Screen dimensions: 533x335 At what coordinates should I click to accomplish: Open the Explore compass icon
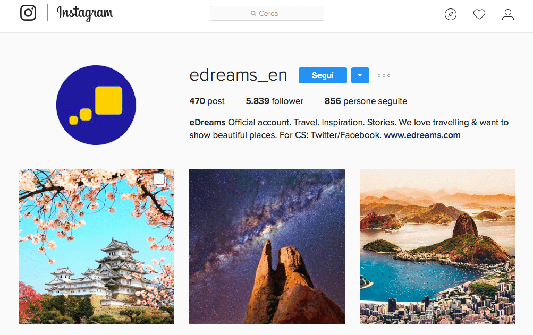coord(451,14)
